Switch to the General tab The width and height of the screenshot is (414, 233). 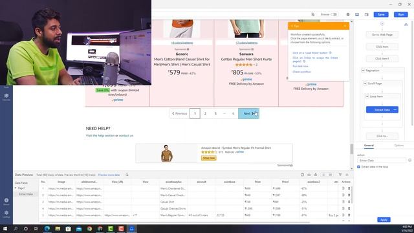(369, 146)
